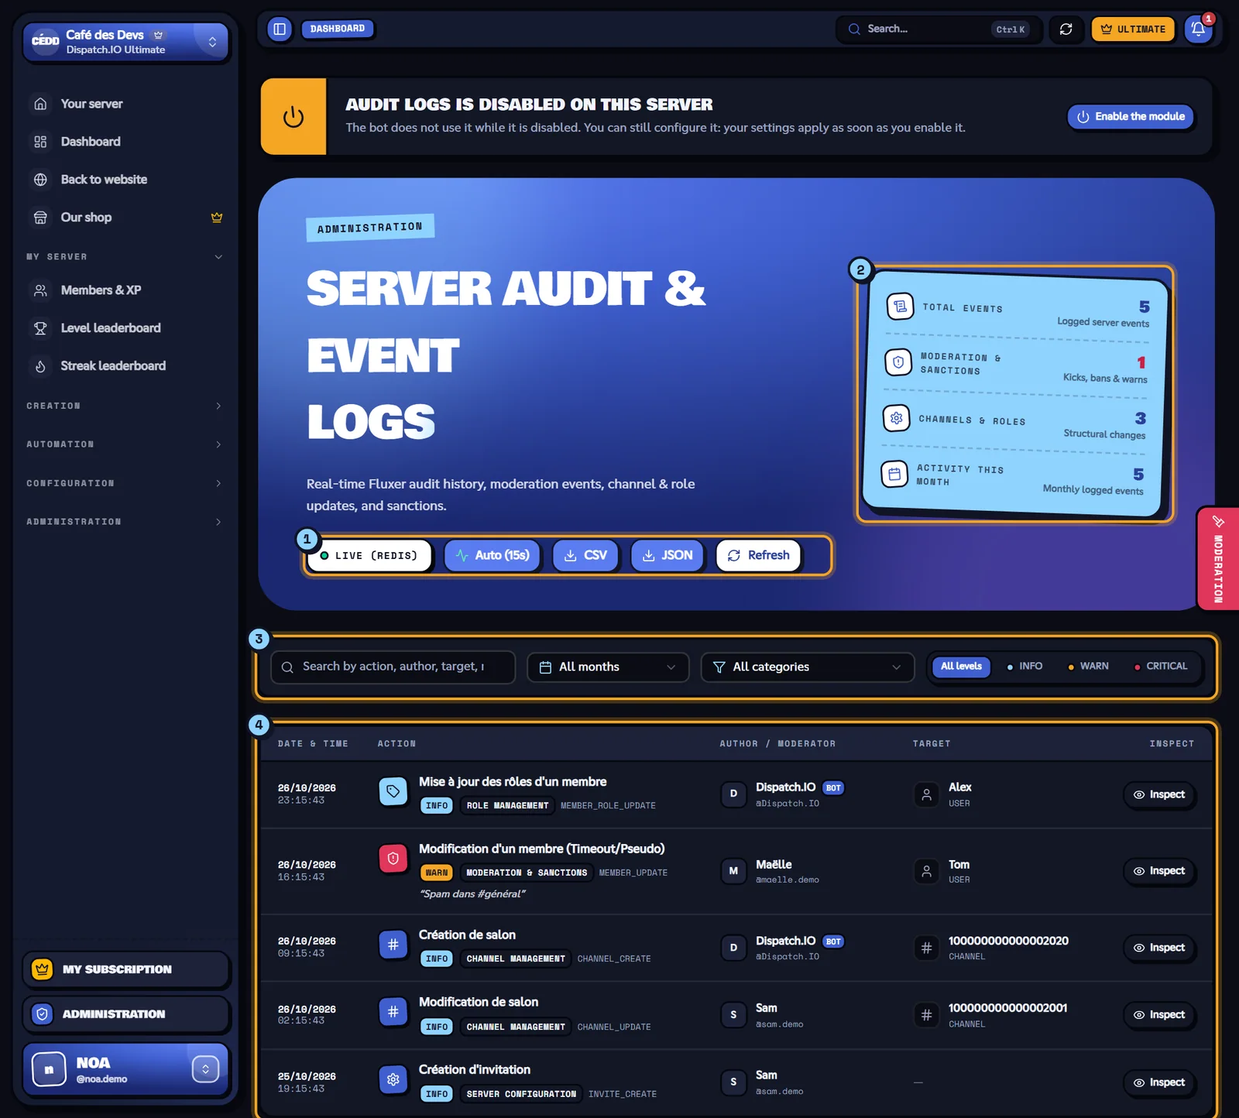Screen dimensions: 1239x1118
Task: Export logs as CSV
Action: 585,556
